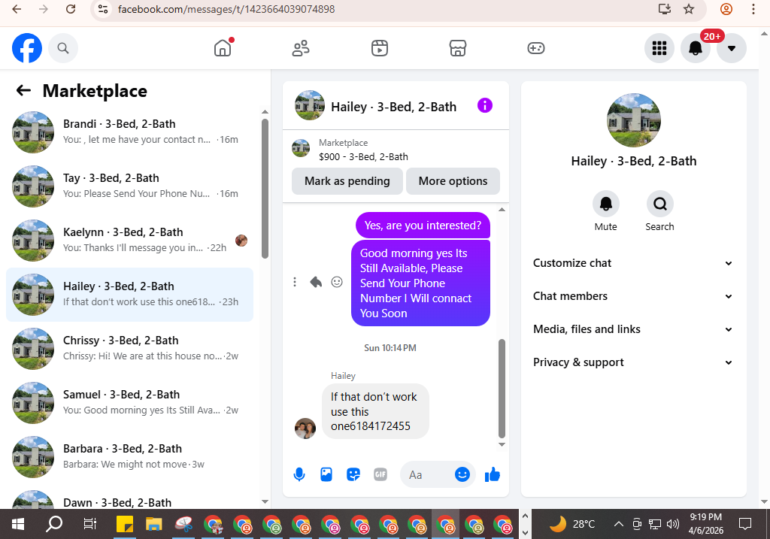
Task: Expand Customize chat section
Action: point(633,263)
